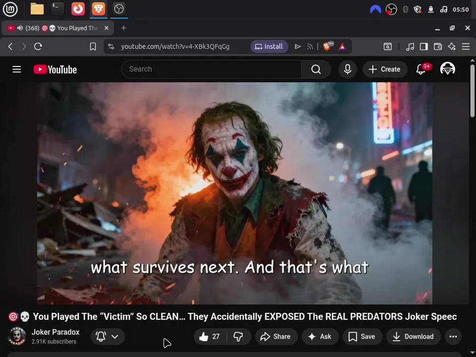This screenshot has height=357, width=476.
Task: Open Brave Wallet
Action: click(438, 47)
